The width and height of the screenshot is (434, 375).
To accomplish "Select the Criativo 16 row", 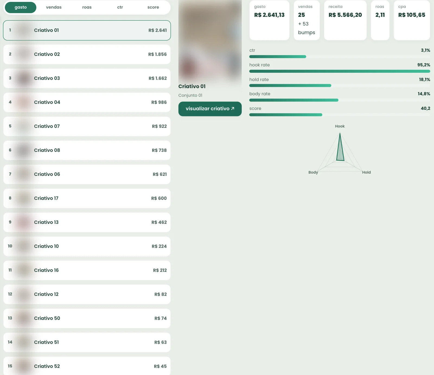I will pyautogui.click(x=87, y=270).
